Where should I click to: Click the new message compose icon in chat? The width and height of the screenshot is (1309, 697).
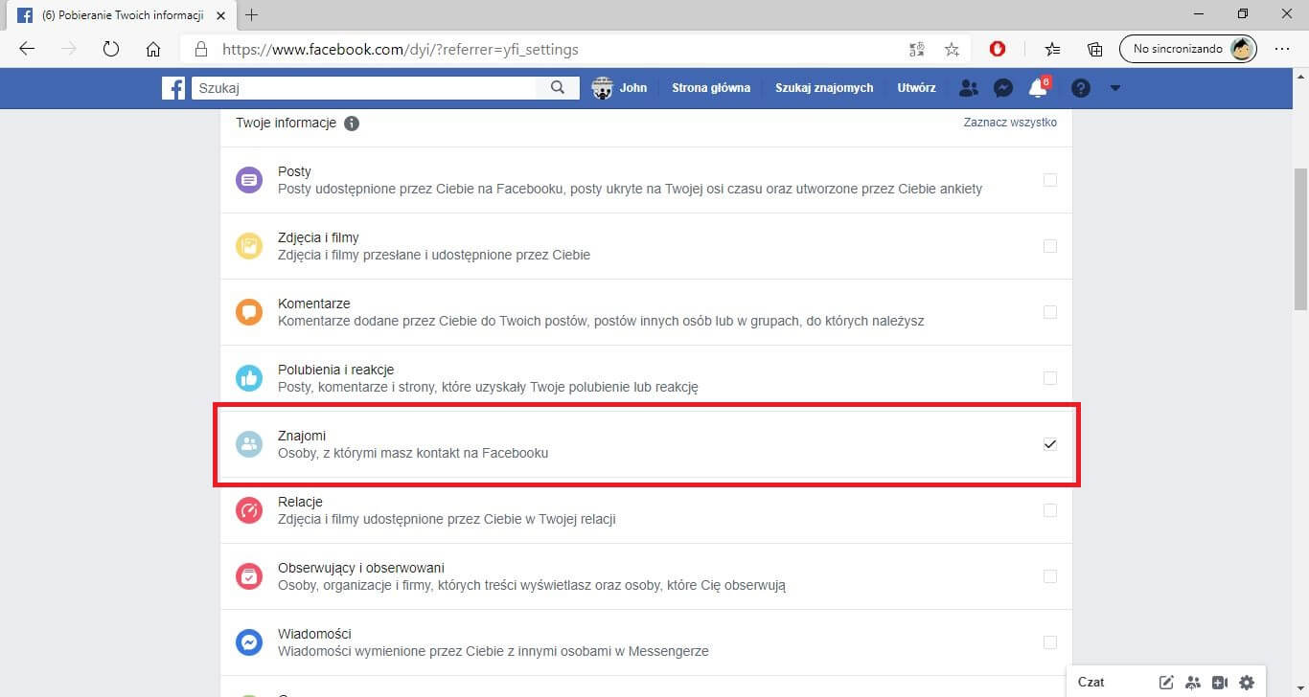[x=1166, y=683]
